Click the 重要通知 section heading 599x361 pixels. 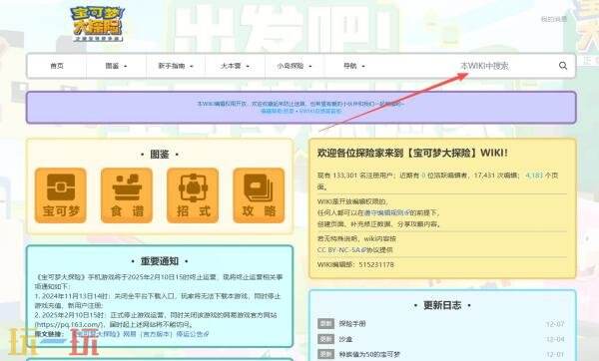pyautogui.click(x=160, y=261)
